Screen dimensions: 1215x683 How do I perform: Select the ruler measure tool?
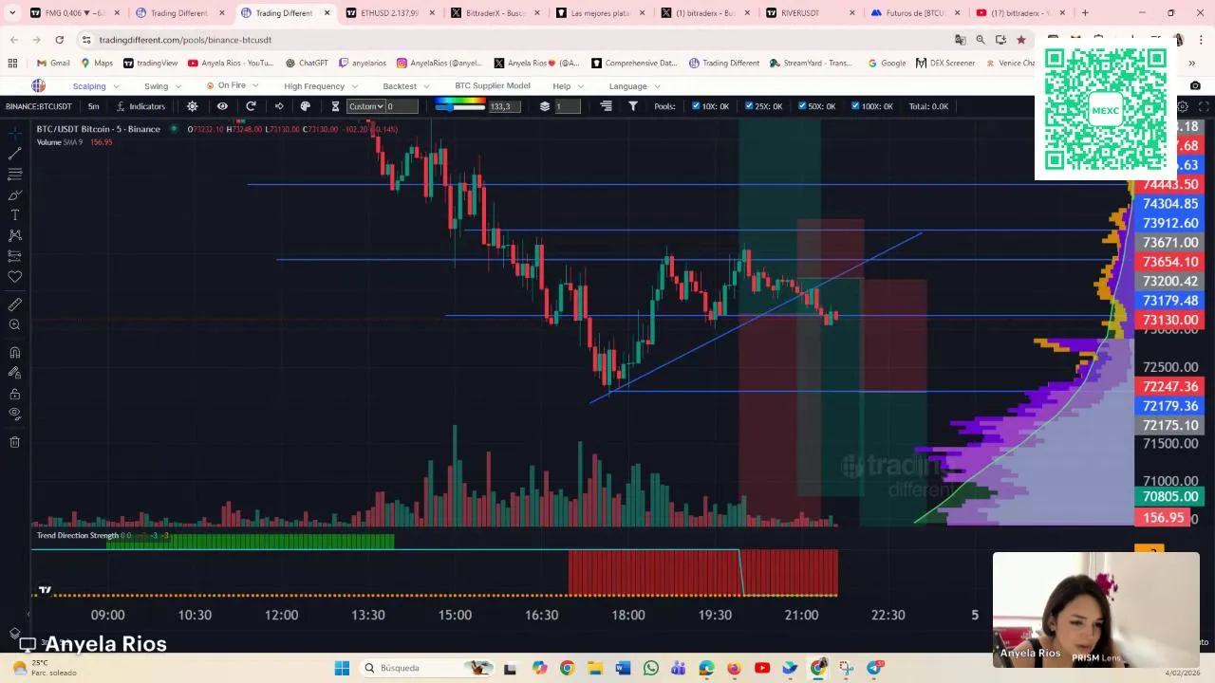coord(14,305)
